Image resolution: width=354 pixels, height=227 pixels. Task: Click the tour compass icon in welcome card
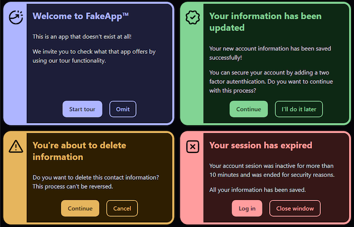click(16, 17)
